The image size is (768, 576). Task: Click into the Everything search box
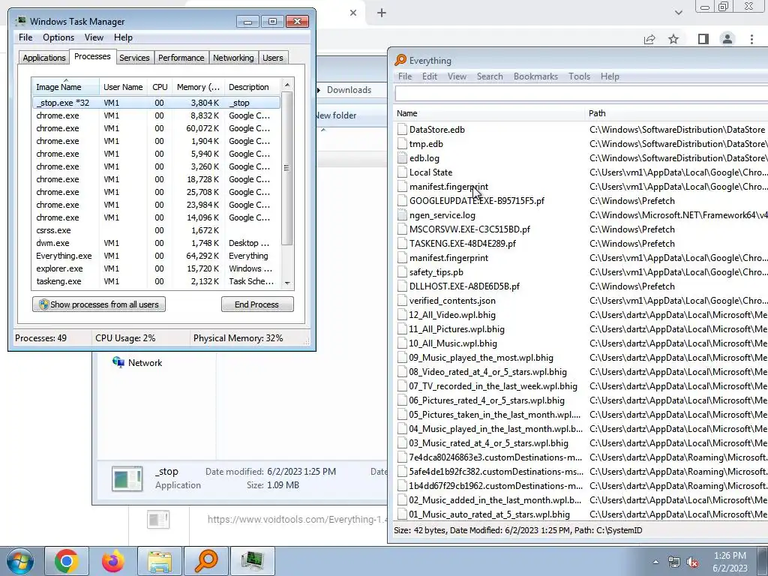(581, 94)
